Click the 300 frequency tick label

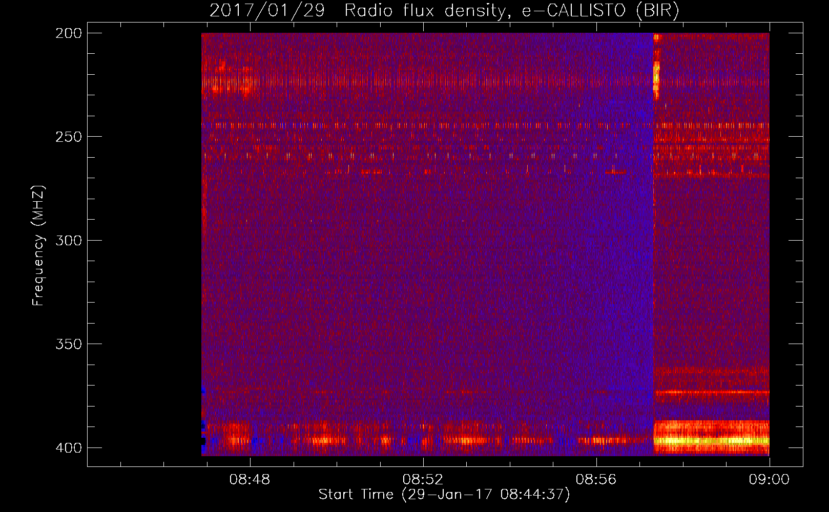(69, 241)
